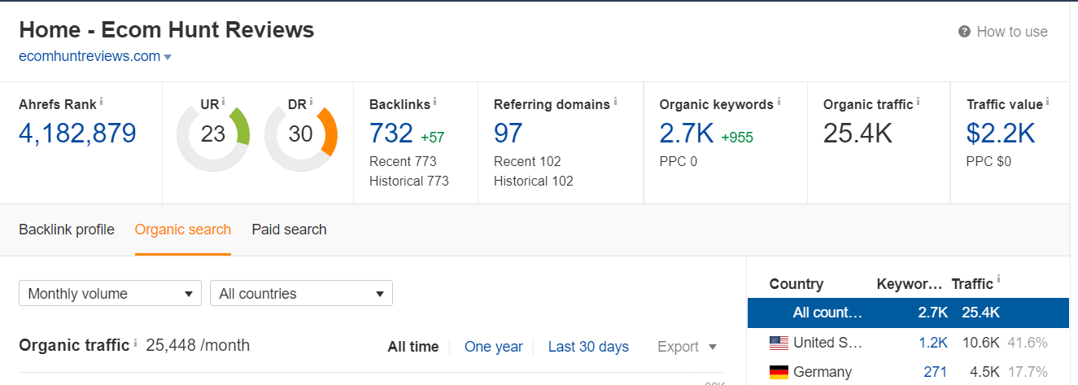This screenshot has width=1078, height=385.
Task: Select the All countries table row
Action: (908, 313)
